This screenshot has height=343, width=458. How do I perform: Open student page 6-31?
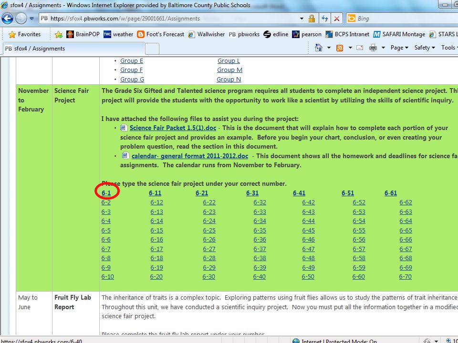[252, 193]
